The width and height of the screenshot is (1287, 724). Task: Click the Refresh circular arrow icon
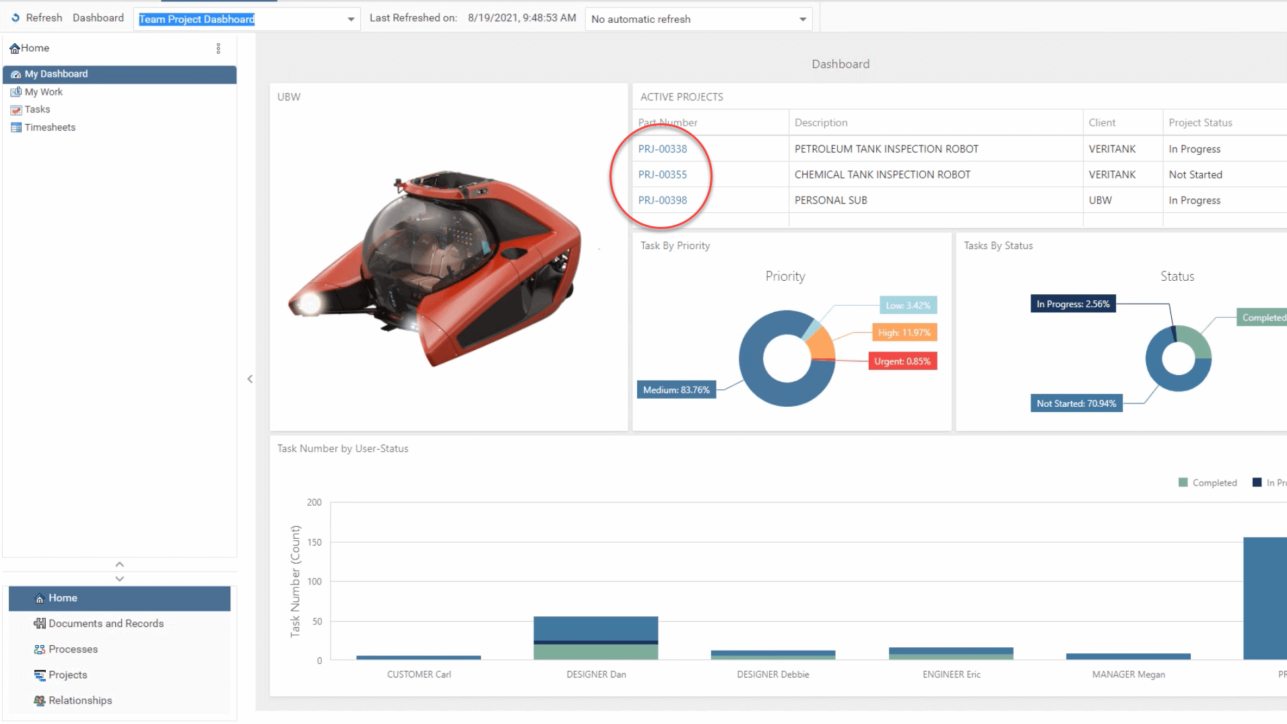point(16,17)
